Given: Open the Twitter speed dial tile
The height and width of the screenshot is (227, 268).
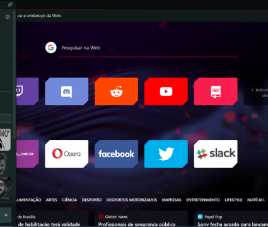Looking at the screenshot, I should pos(166,154).
